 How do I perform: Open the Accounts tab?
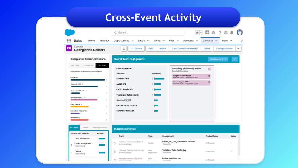click(188, 40)
